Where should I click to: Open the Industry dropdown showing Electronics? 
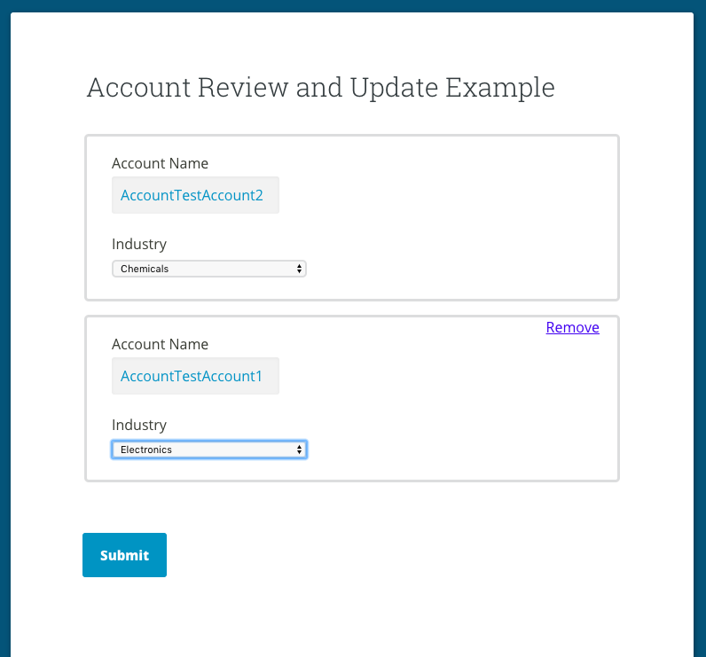pos(209,450)
